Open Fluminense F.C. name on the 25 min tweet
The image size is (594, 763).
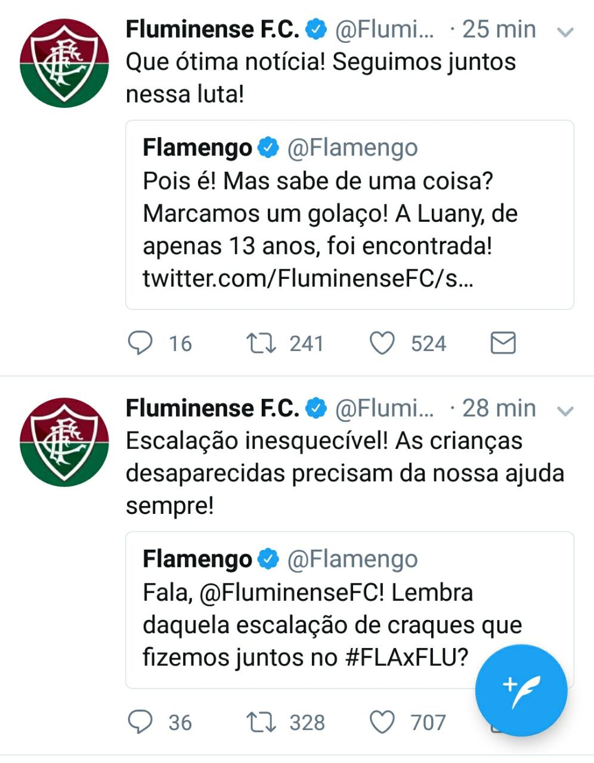[212, 29]
